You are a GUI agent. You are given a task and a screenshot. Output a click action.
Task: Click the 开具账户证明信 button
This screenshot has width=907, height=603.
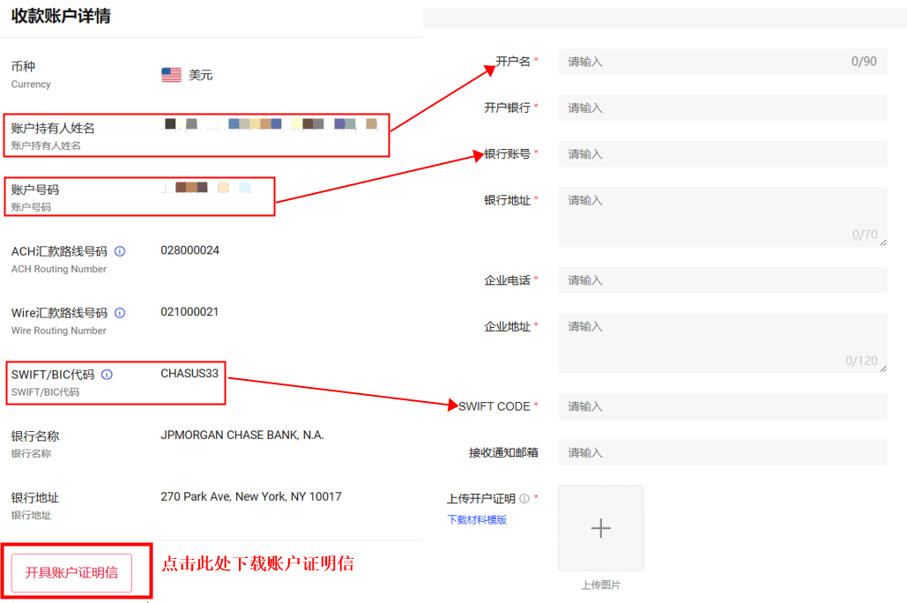tap(77, 571)
